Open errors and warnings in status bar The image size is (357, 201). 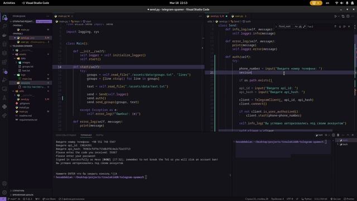pos(27,199)
